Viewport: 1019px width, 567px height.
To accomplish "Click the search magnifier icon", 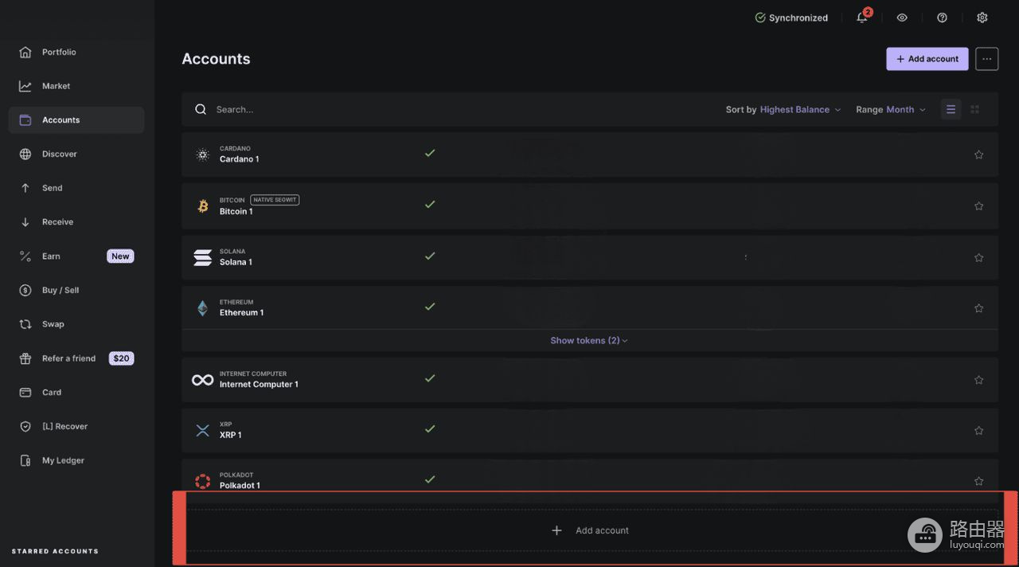I will (x=201, y=109).
